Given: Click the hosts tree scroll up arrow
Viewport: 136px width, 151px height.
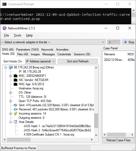Looking at the screenshot, I should click(x=96, y=68).
